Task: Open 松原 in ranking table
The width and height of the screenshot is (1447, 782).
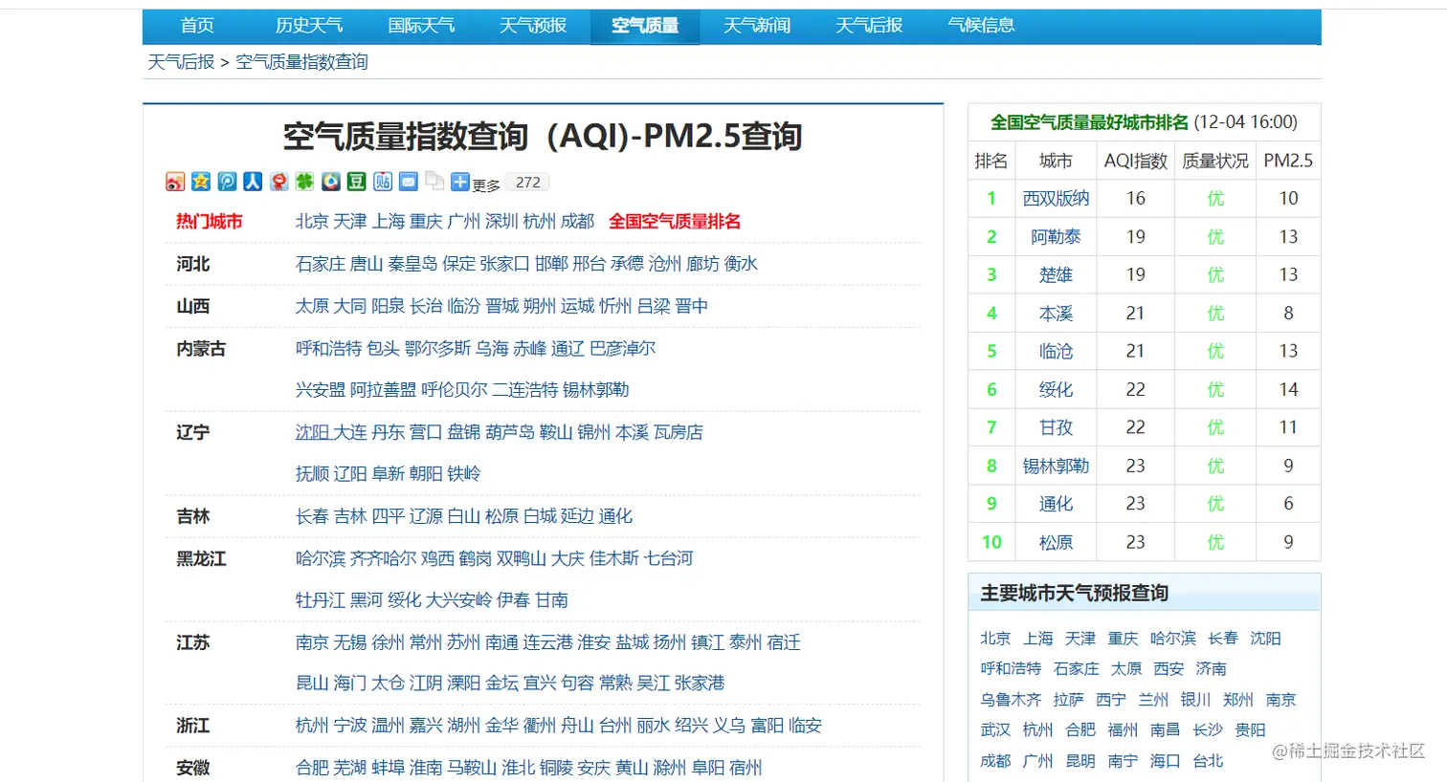Action: (1056, 543)
